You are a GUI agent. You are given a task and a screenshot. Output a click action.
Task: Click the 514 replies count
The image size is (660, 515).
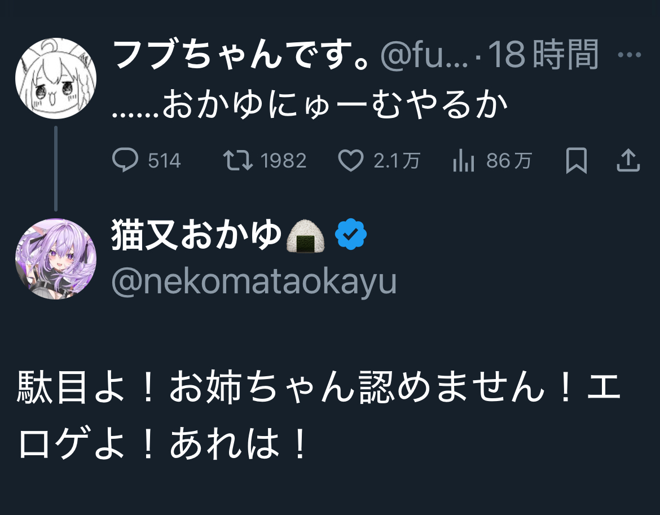pyautogui.click(x=164, y=161)
